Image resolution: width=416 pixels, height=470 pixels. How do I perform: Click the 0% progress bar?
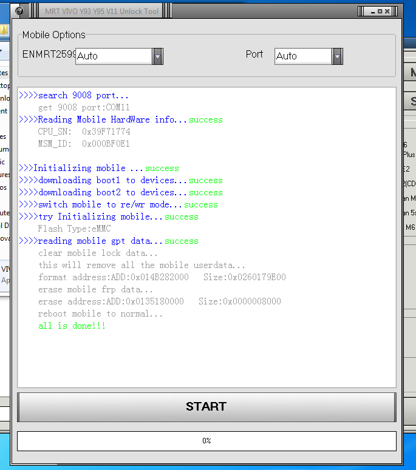tap(206, 441)
